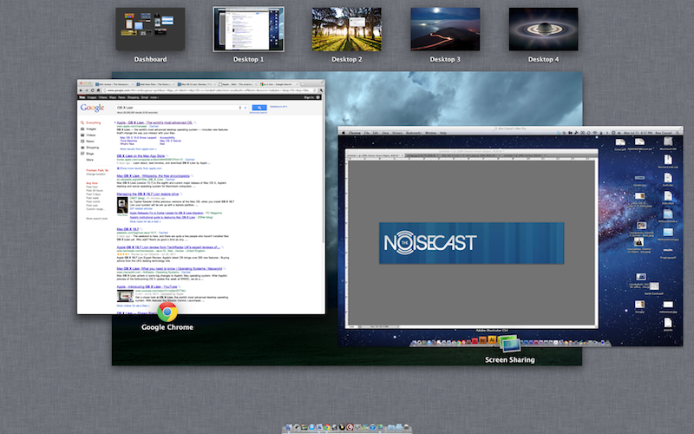Switch to the Desktop 2 thumbnail
694x434 pixels.
pos(346,29)
